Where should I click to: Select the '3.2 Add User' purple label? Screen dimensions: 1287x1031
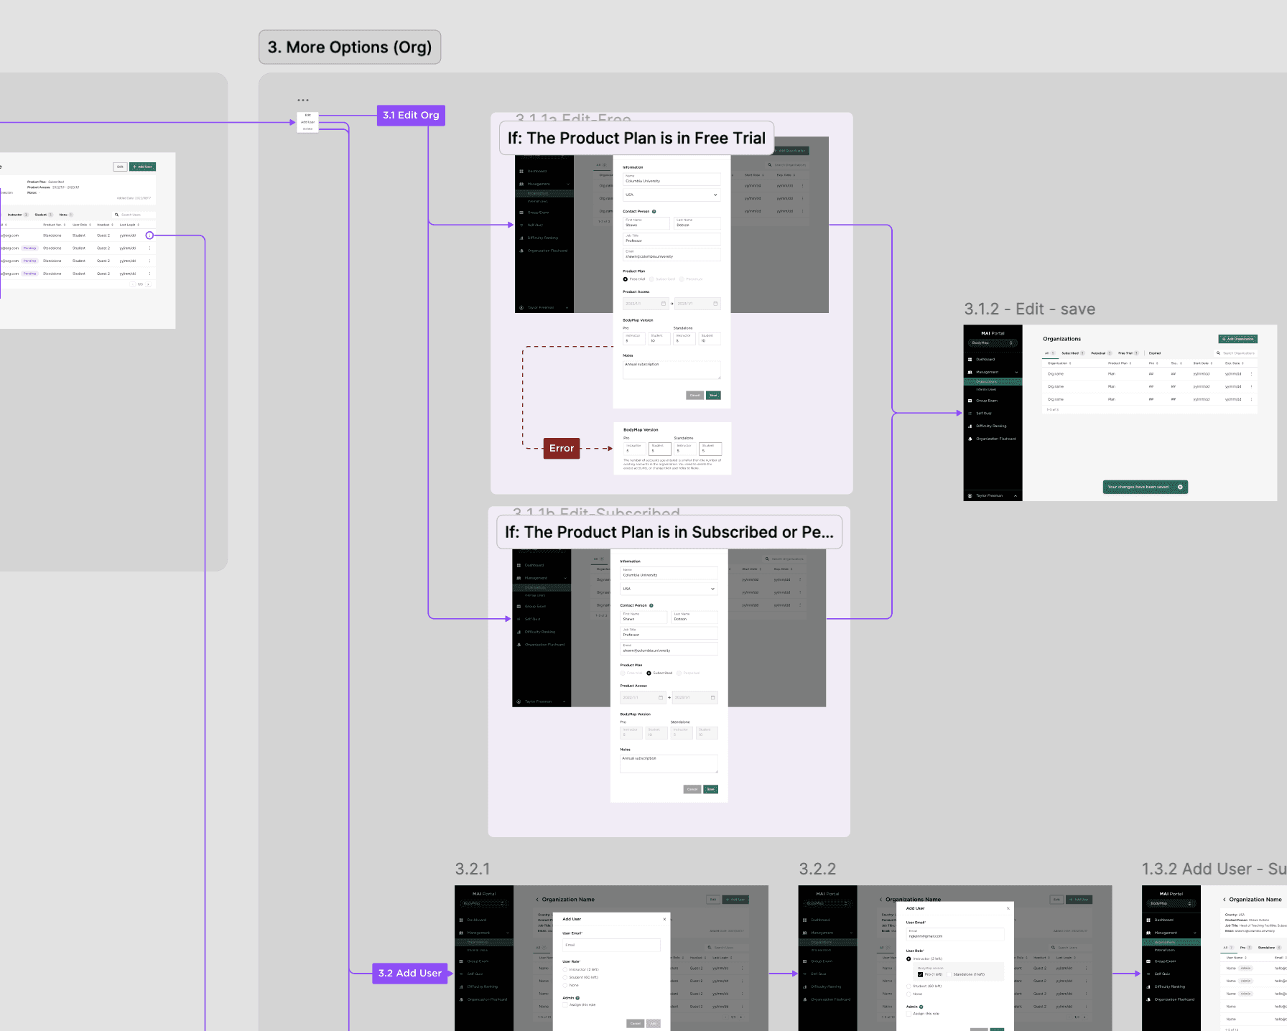pos(410,973)
